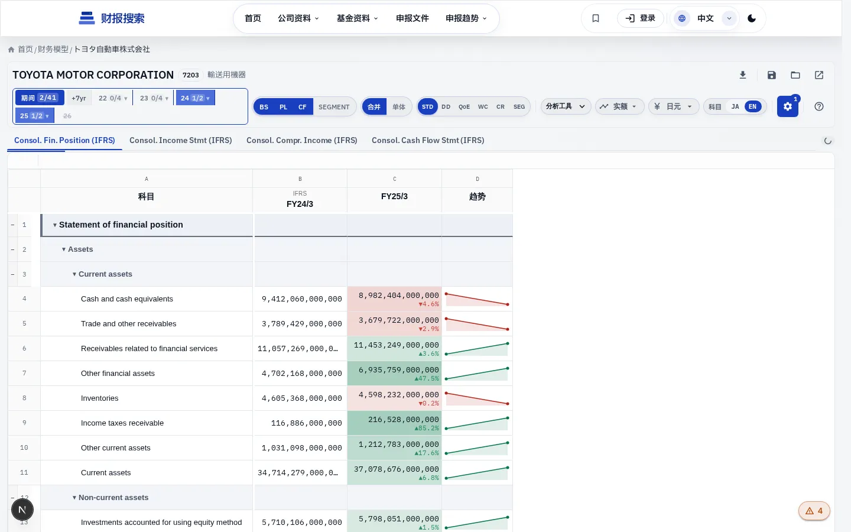Open fiscal year 23 period dropdown
This screenshot has height=532, width=851.
click(154, 98)
